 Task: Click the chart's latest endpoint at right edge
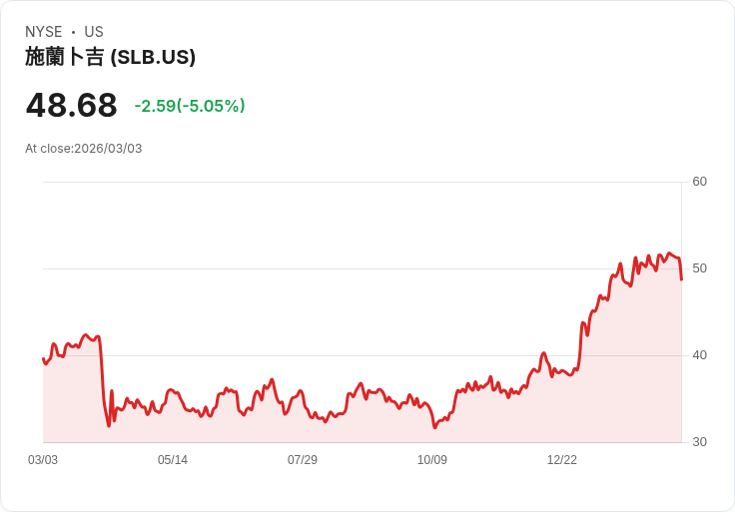(681, 279)
